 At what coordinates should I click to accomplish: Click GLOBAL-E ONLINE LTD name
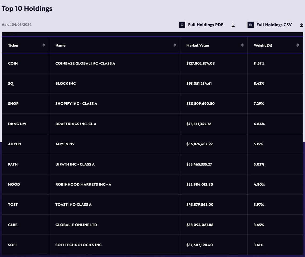pyautogui.click(x=76, y=225)
